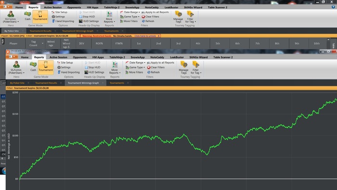
Task: Open HUD Settings in back window
Action: point(89,21)
